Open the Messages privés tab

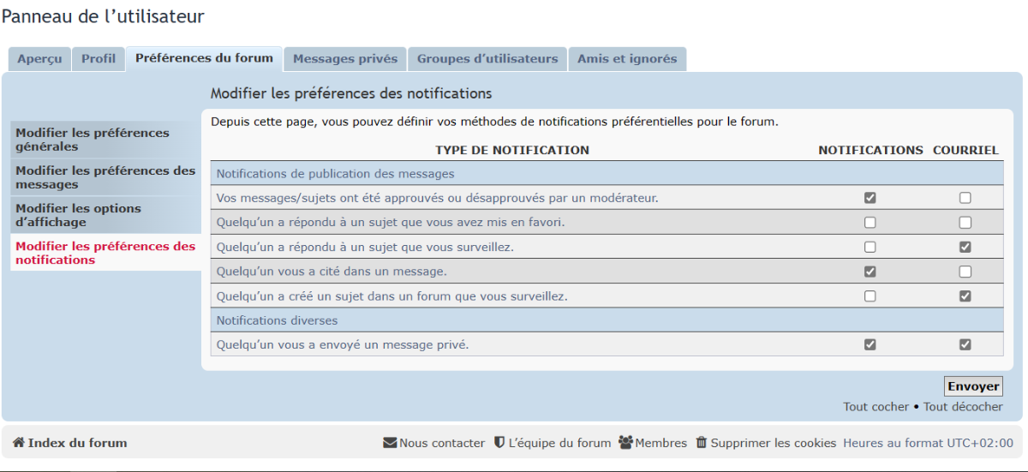coord(345,59)
